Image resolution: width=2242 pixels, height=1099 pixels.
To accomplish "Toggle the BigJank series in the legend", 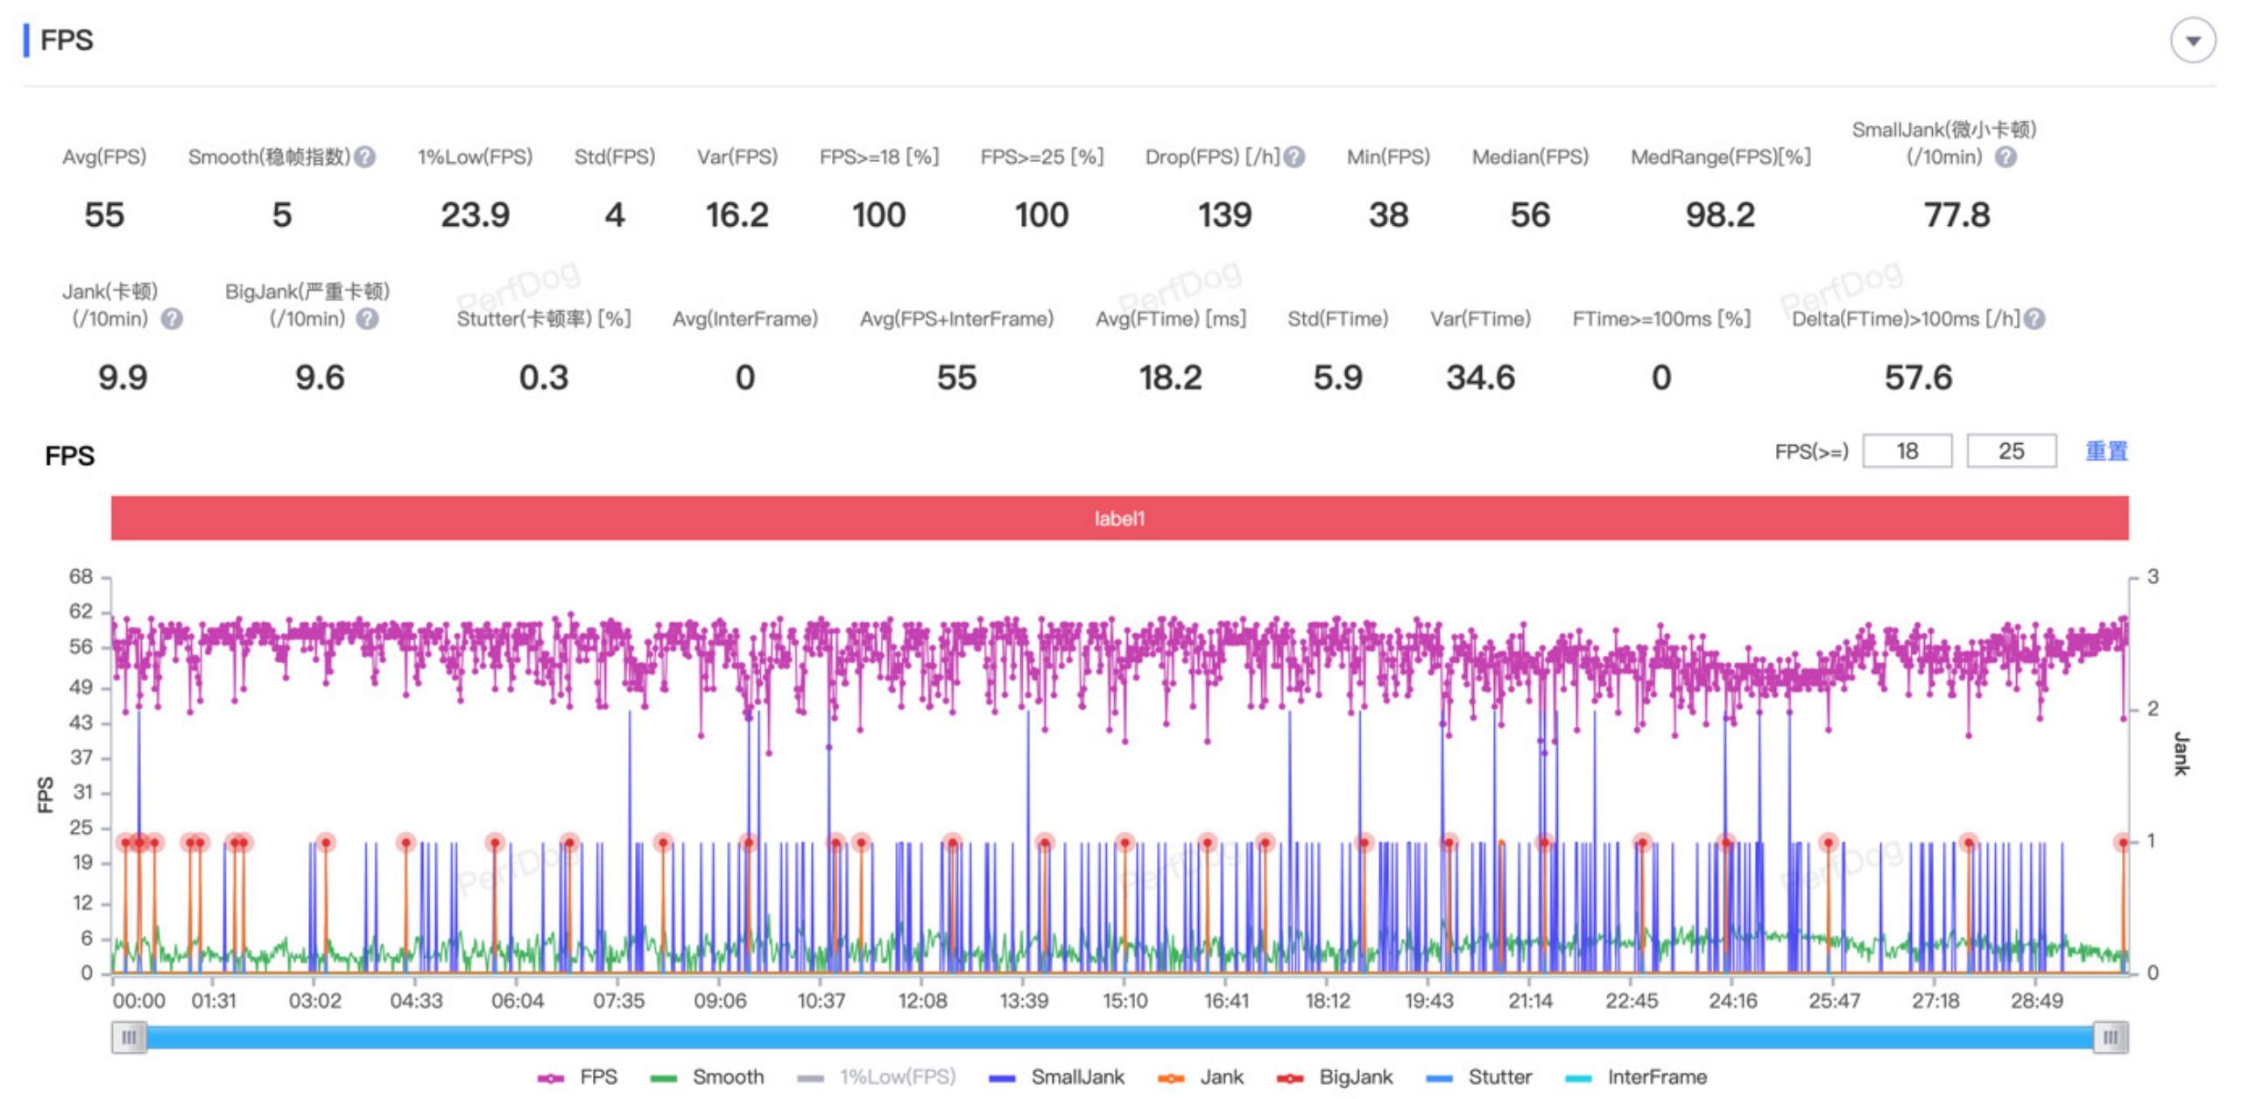I will click(1335, 1078).
